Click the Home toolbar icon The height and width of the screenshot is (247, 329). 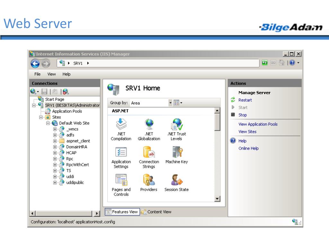pyautogui.click(x=281, y=63)
